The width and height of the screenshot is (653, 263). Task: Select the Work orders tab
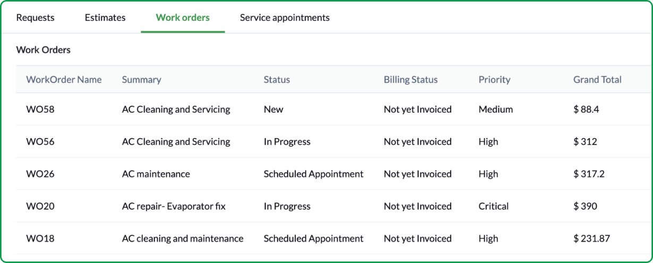[x=183, y=18]
